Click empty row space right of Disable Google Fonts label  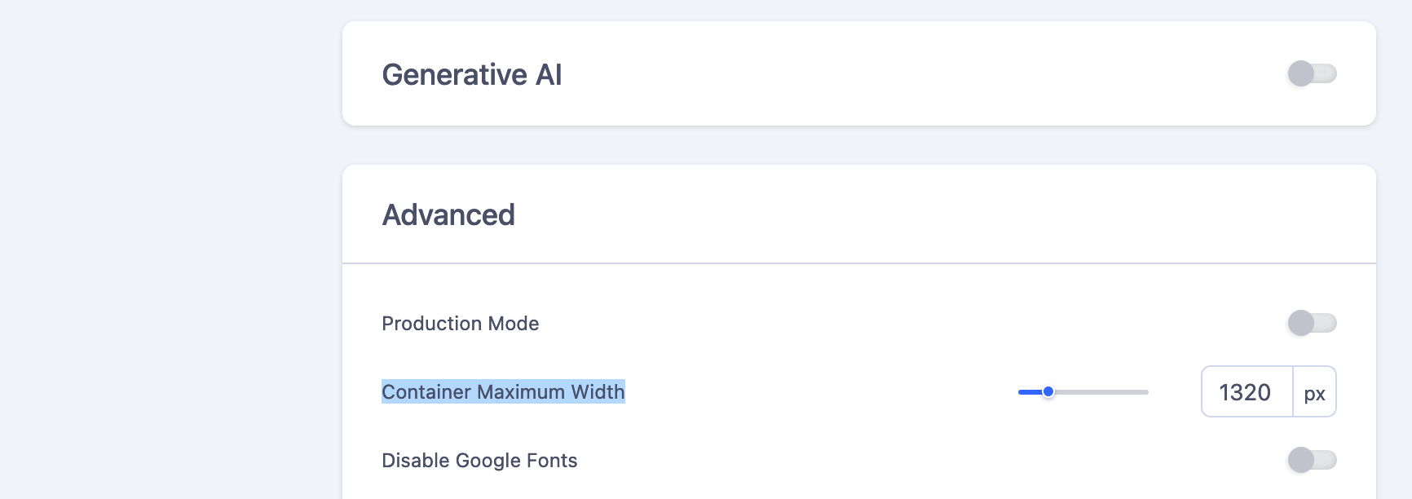(x=897, y=461)
